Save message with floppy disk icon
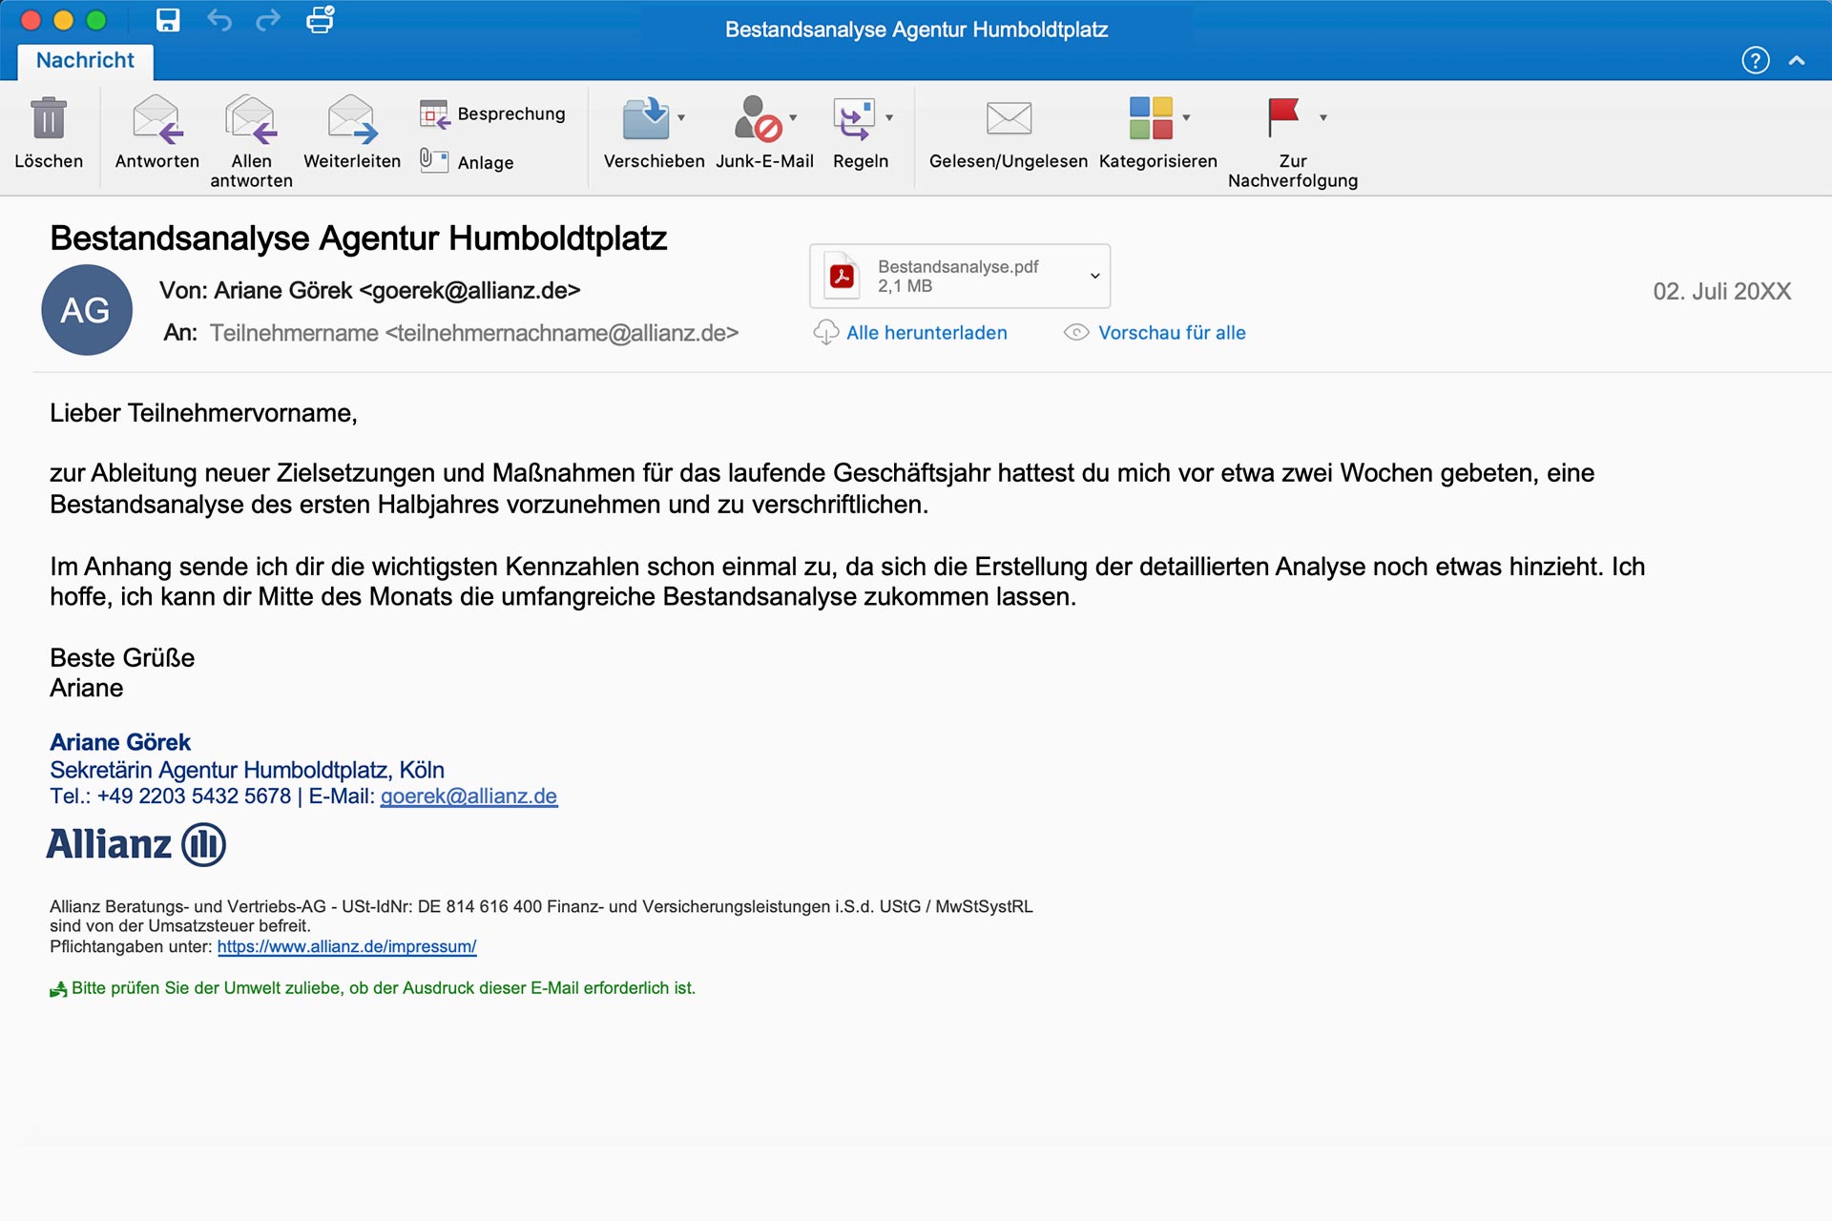The height and width of the screenshot is (1221, 1832). [x=168, y=20]
